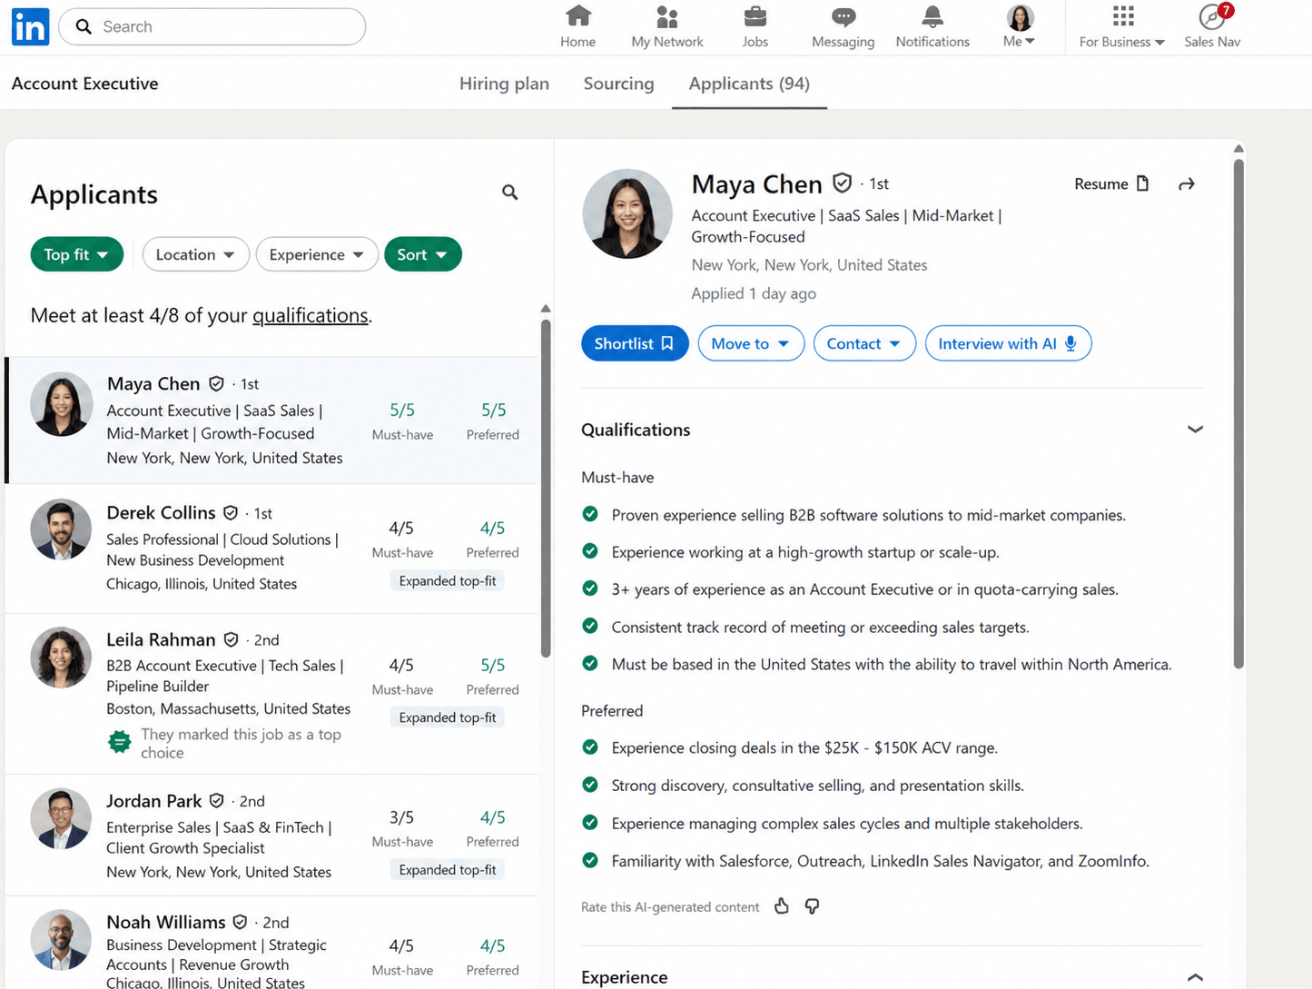Click the Account Executive job title

pos(84,84)
